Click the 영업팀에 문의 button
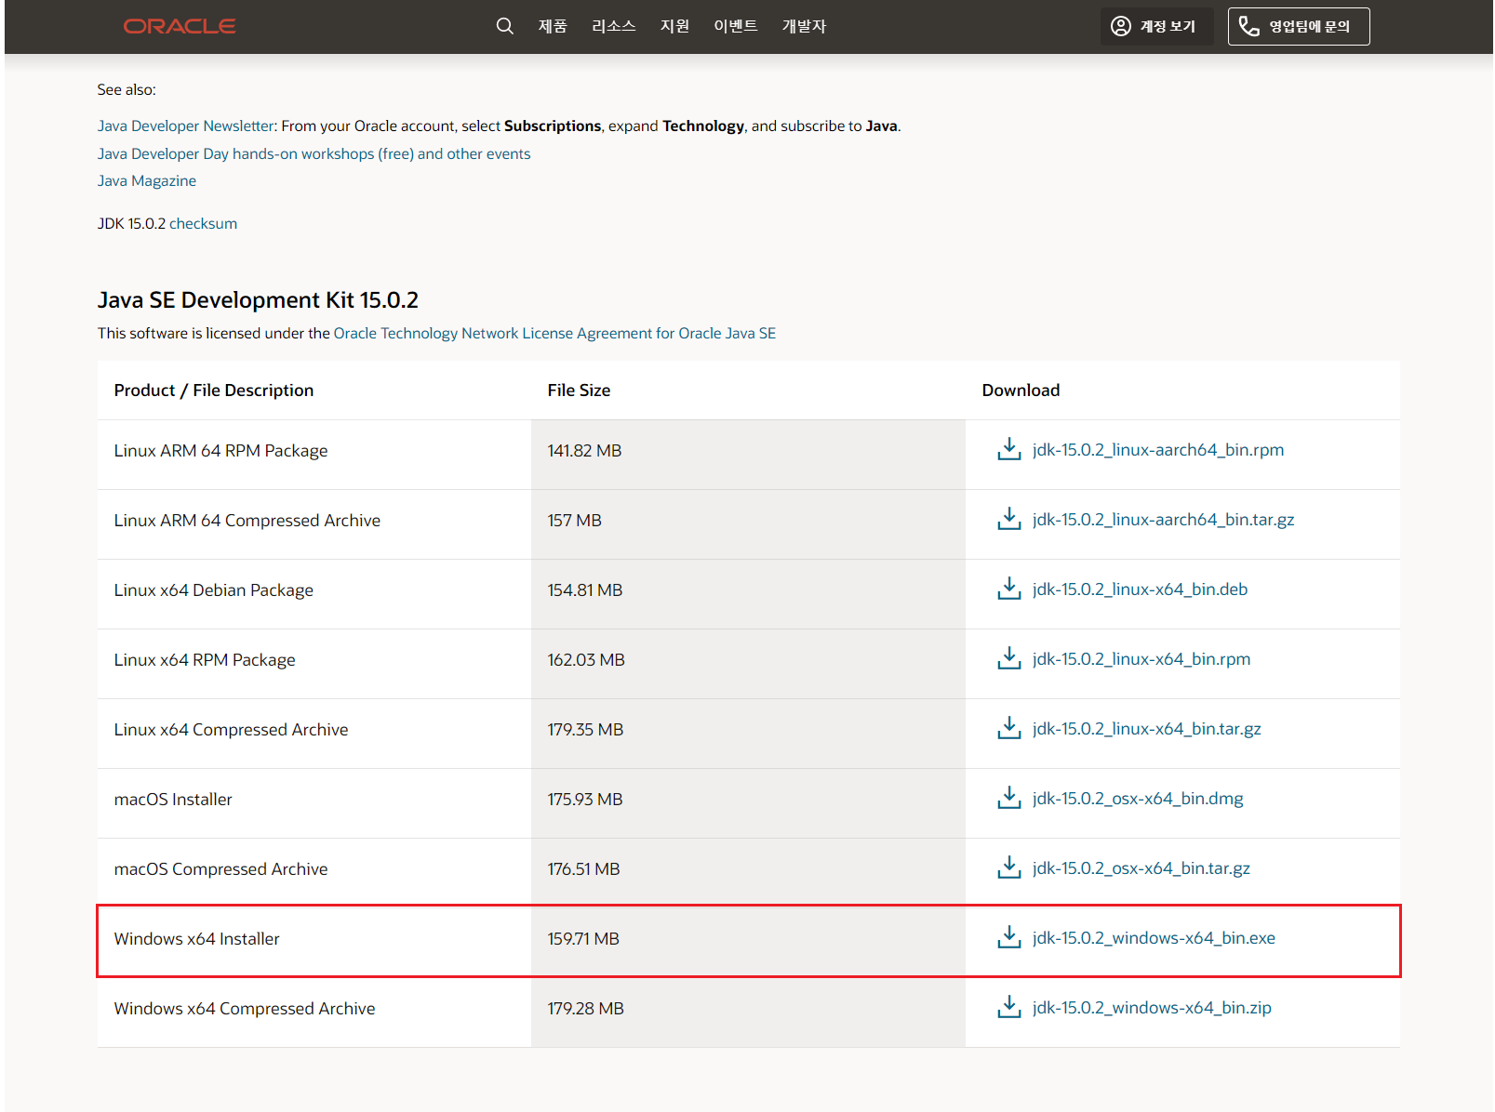The width and height of the screenshot is (1495, 1112). point(1299,26)
